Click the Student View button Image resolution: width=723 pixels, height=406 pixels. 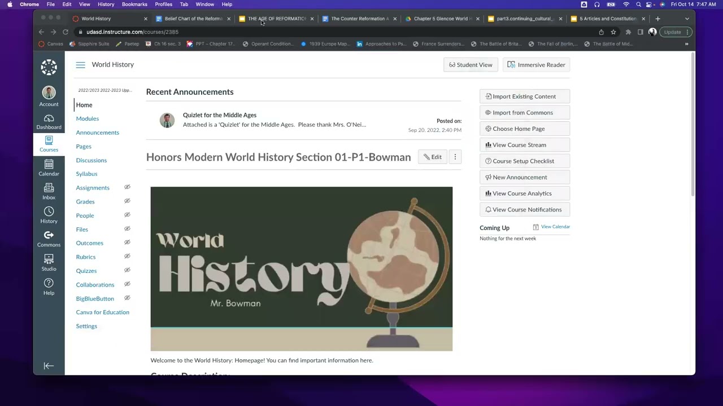click(x=471, y=65)
